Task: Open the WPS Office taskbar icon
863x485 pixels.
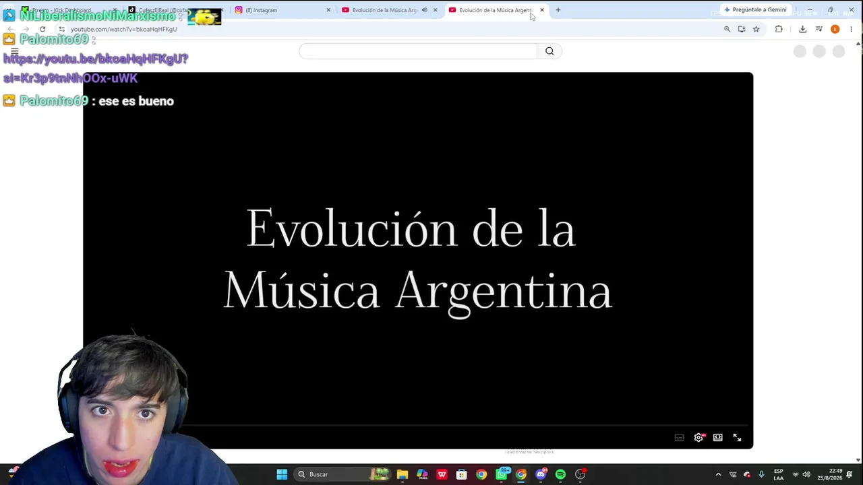Action: pyautogui.click(x=442, y=474)
